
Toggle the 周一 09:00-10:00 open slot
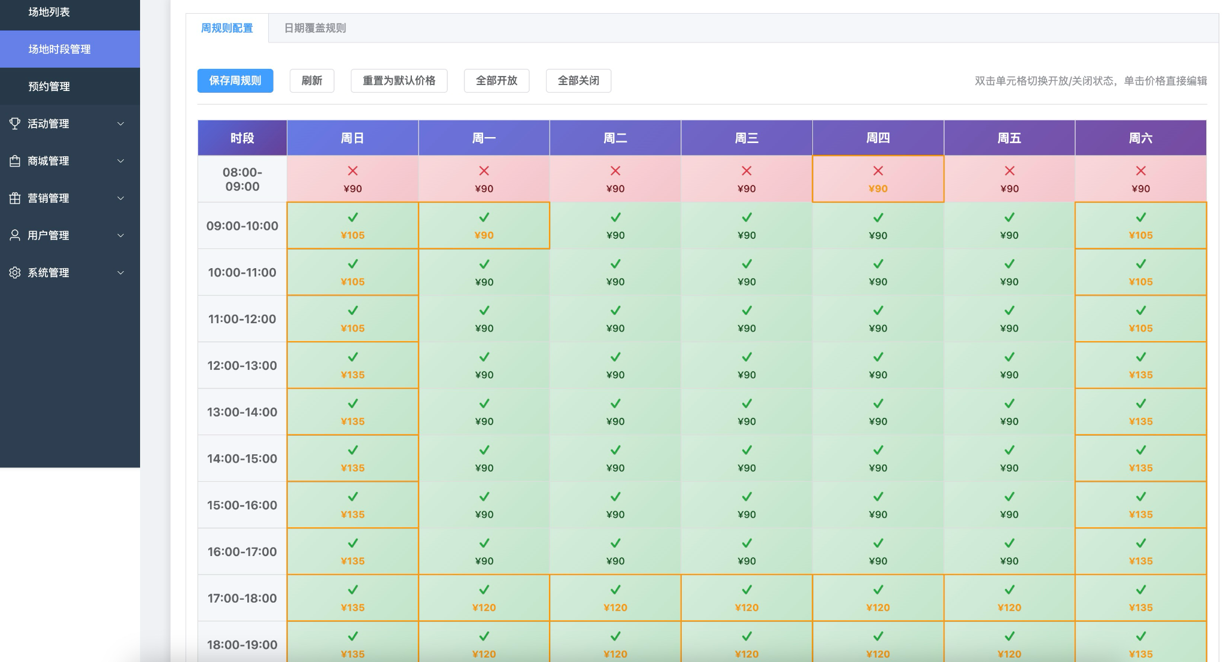484,226
